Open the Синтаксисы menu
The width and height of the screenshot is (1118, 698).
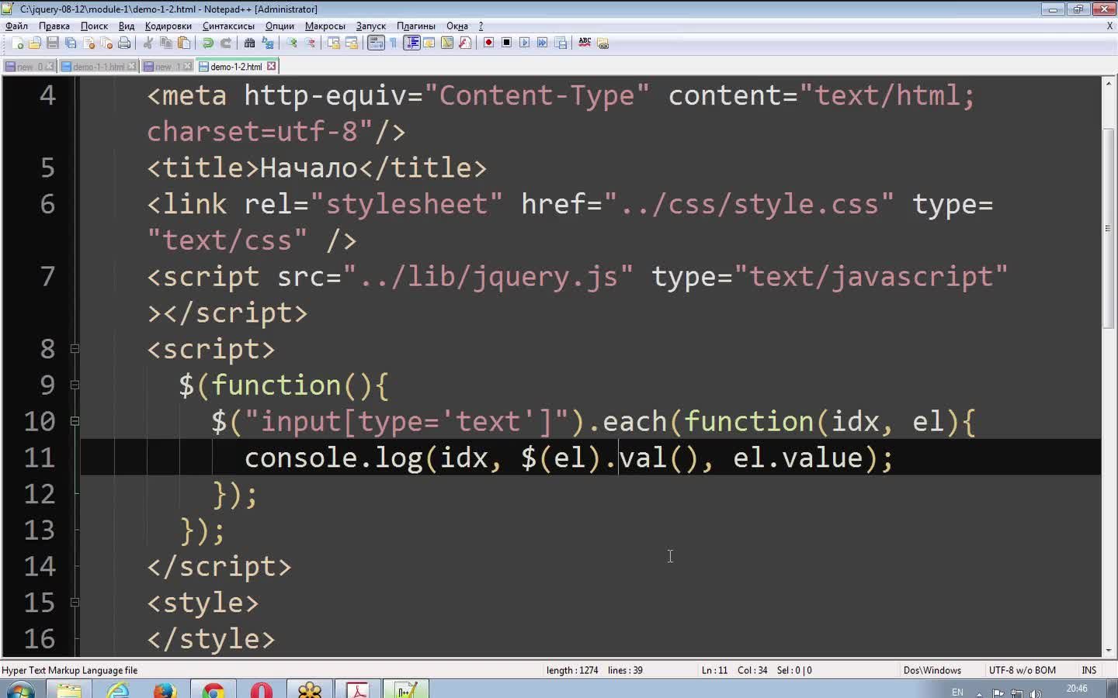click(x=228, y=26)
